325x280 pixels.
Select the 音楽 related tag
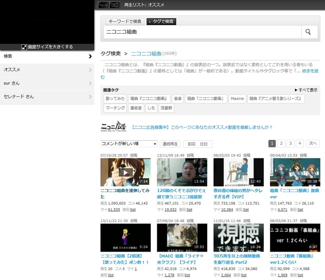[x=178, y=98]
